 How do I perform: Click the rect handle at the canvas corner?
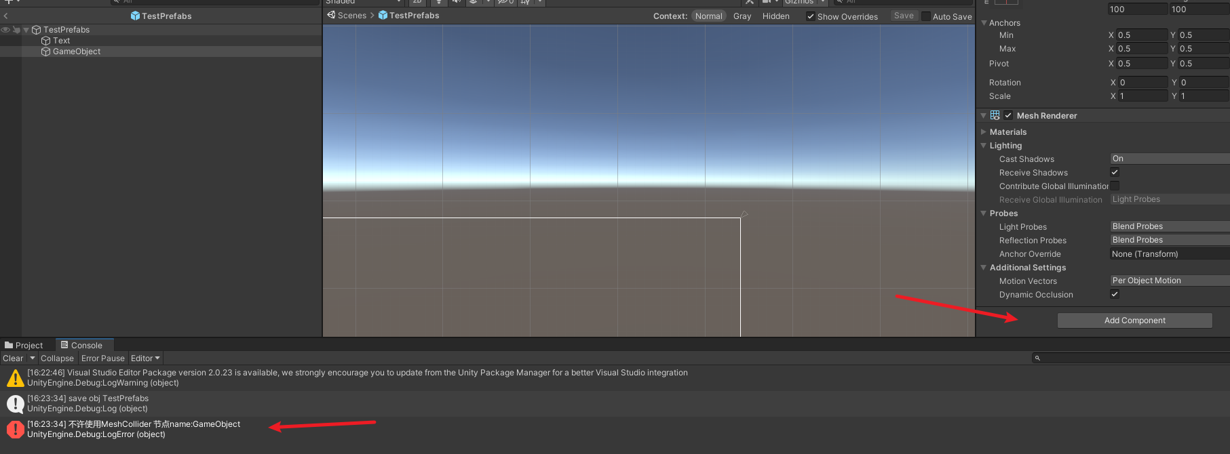point(744,214)
